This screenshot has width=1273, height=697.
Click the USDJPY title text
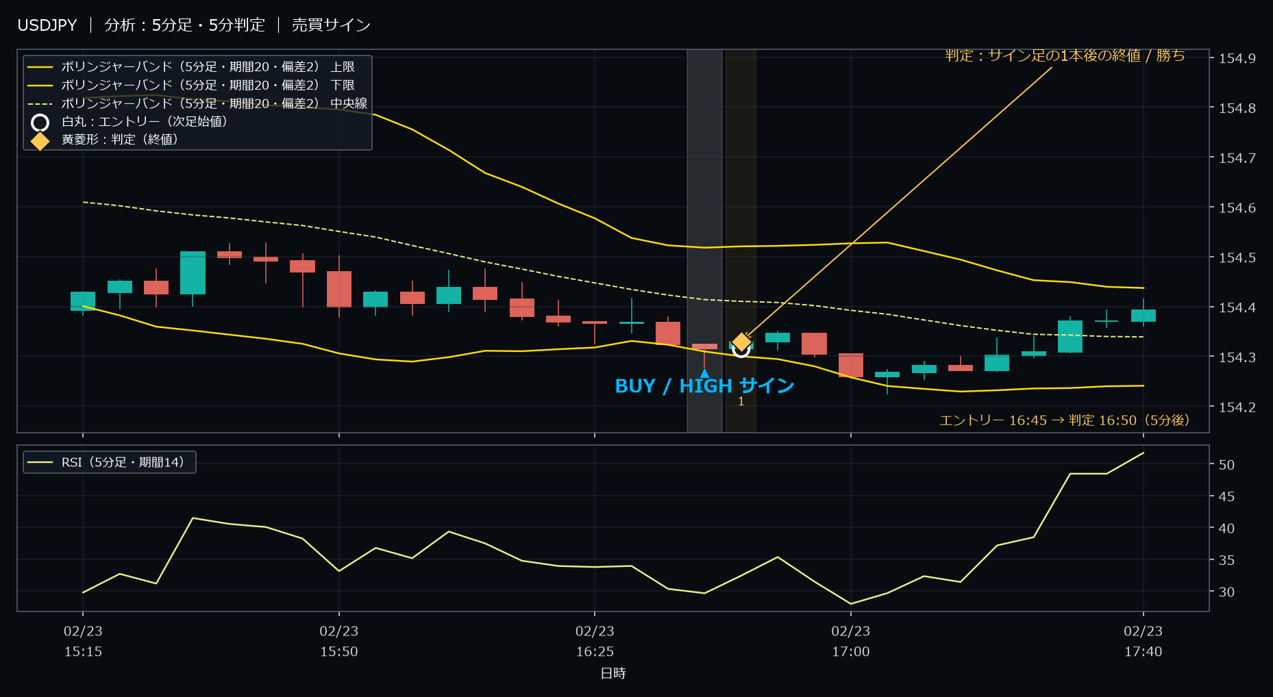click(47, 25)
